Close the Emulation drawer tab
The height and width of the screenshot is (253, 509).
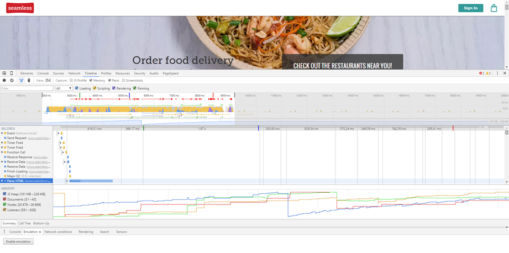pos(40,232)
